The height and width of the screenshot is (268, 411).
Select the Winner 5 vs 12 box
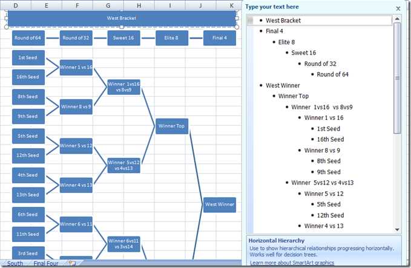(76, 146)
